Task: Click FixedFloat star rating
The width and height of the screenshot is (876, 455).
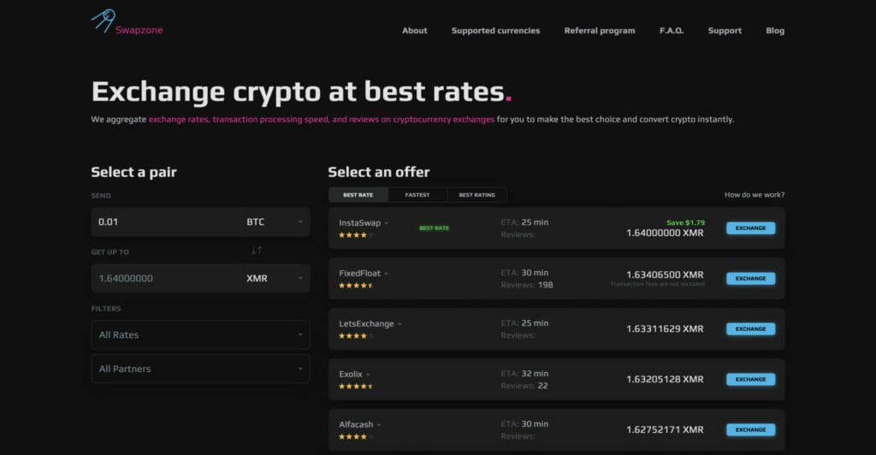Action: [x=356, y=286]
